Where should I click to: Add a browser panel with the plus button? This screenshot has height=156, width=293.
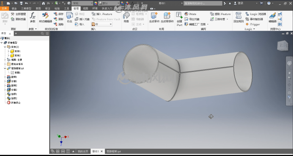pos(16,33)
